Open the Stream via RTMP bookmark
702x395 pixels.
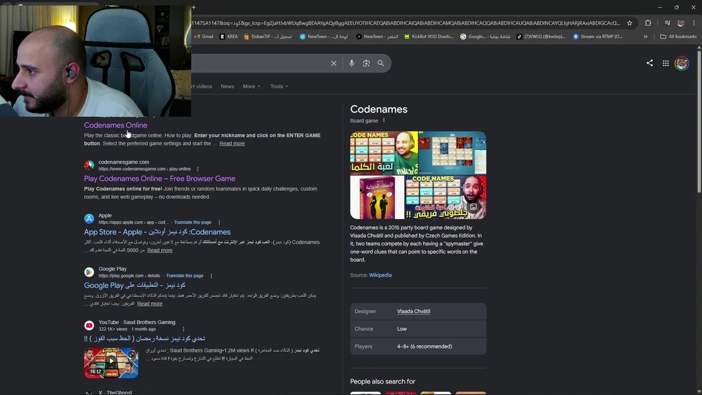598,37
